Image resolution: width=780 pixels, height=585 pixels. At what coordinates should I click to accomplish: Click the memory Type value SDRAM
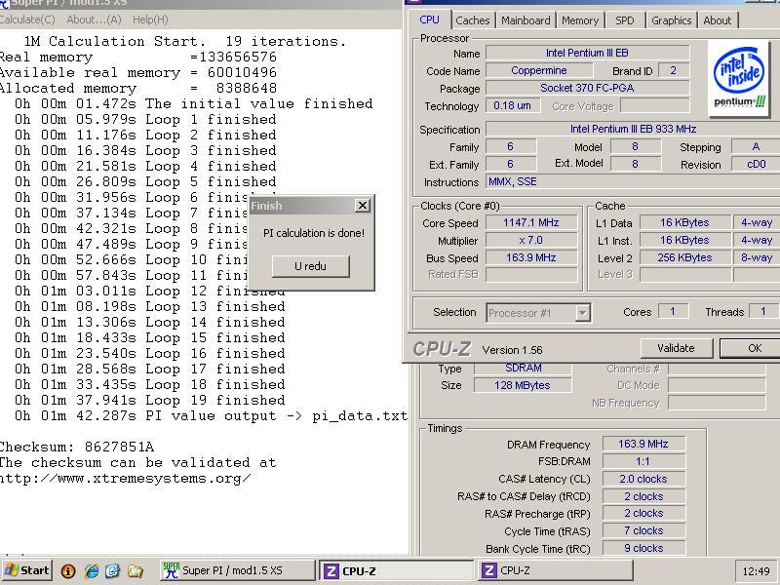click(x=523, y=369)
